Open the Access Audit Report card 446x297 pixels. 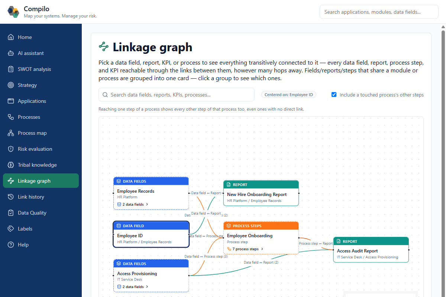371,250
